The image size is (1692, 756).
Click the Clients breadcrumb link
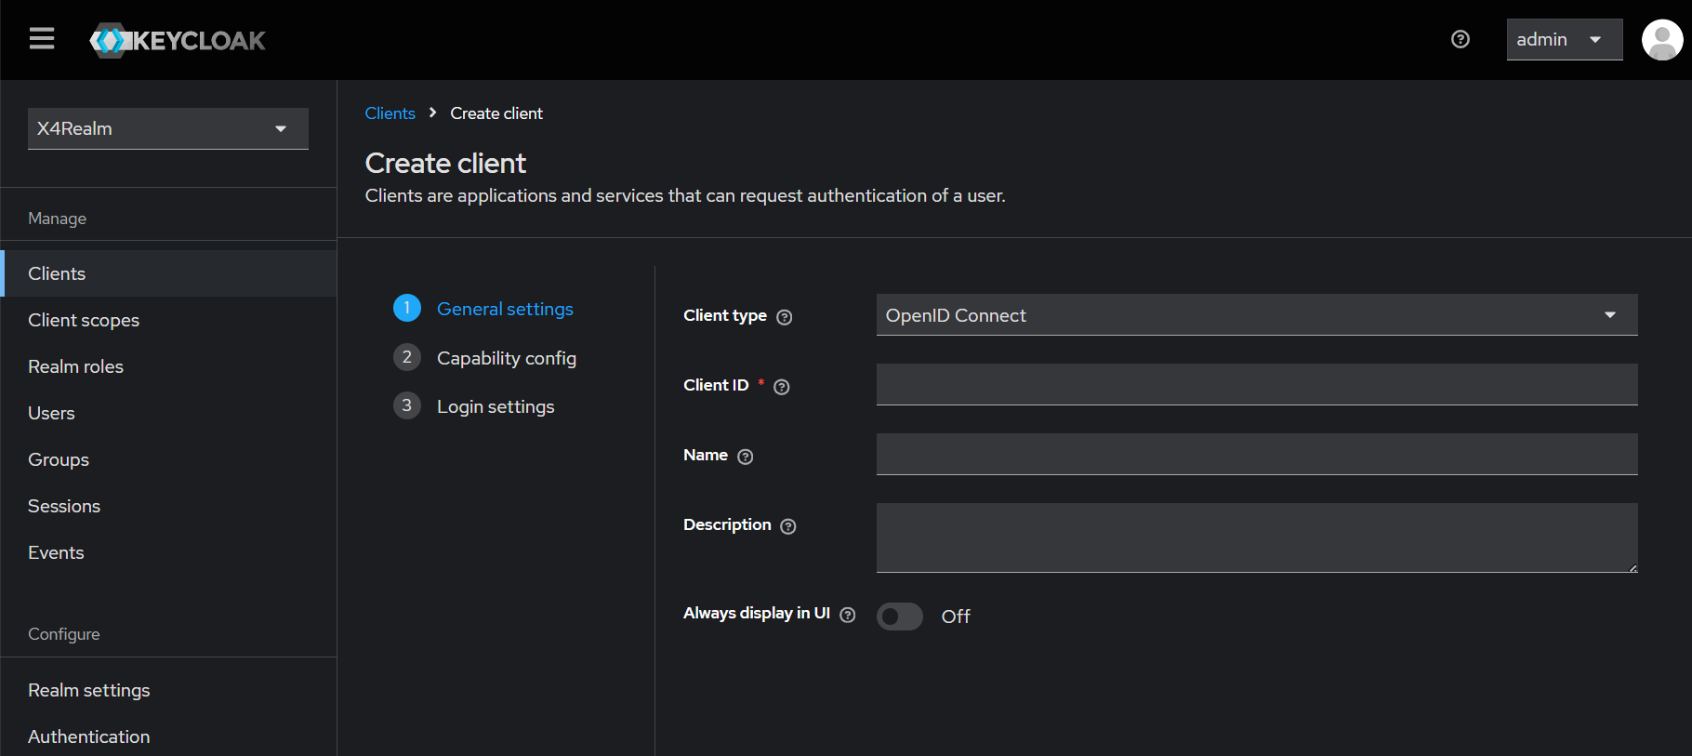(x=390, y=113)
